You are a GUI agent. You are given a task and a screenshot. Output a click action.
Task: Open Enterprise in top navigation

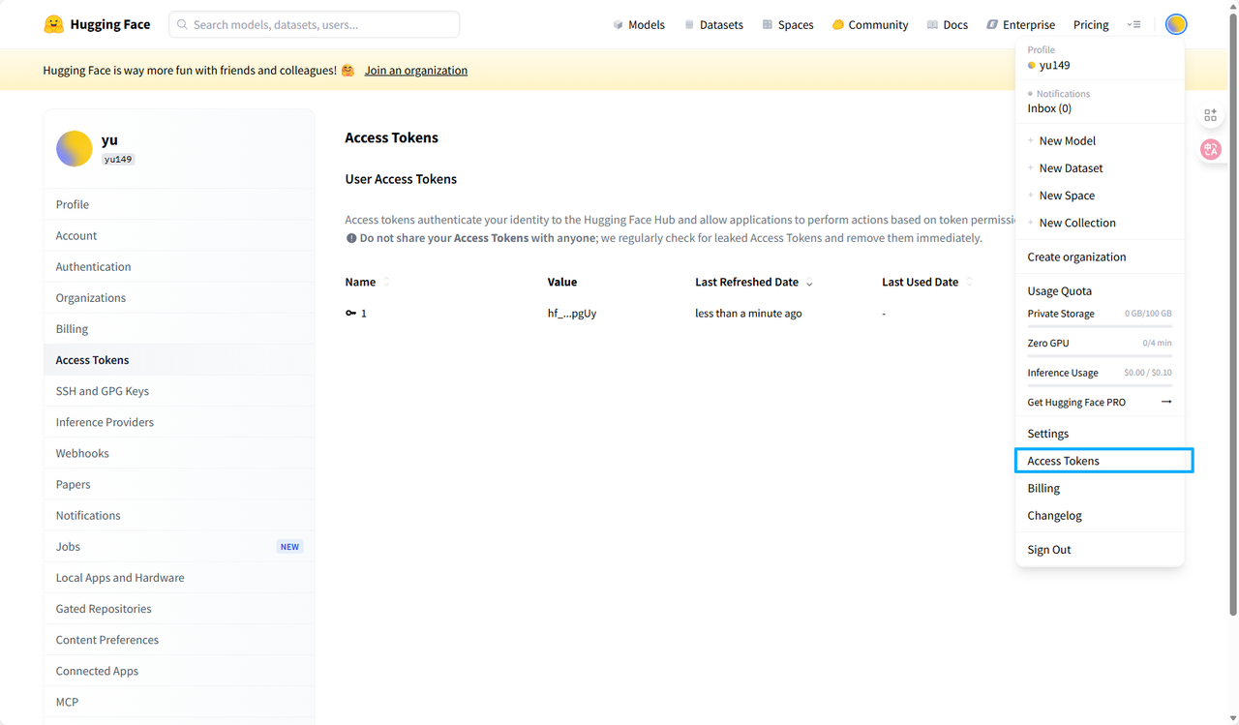coord(1021,24)
